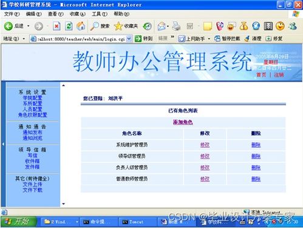Open 人员配置 in the sidebar
Screen dimensions: 303x228
pos(32,109)
